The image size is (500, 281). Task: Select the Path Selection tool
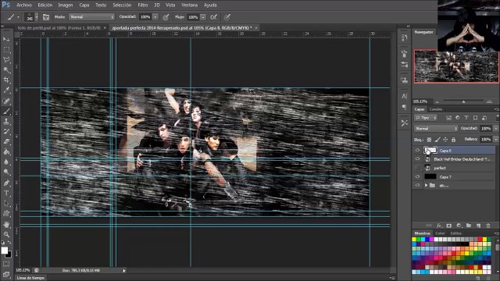(x=6, y=203)
